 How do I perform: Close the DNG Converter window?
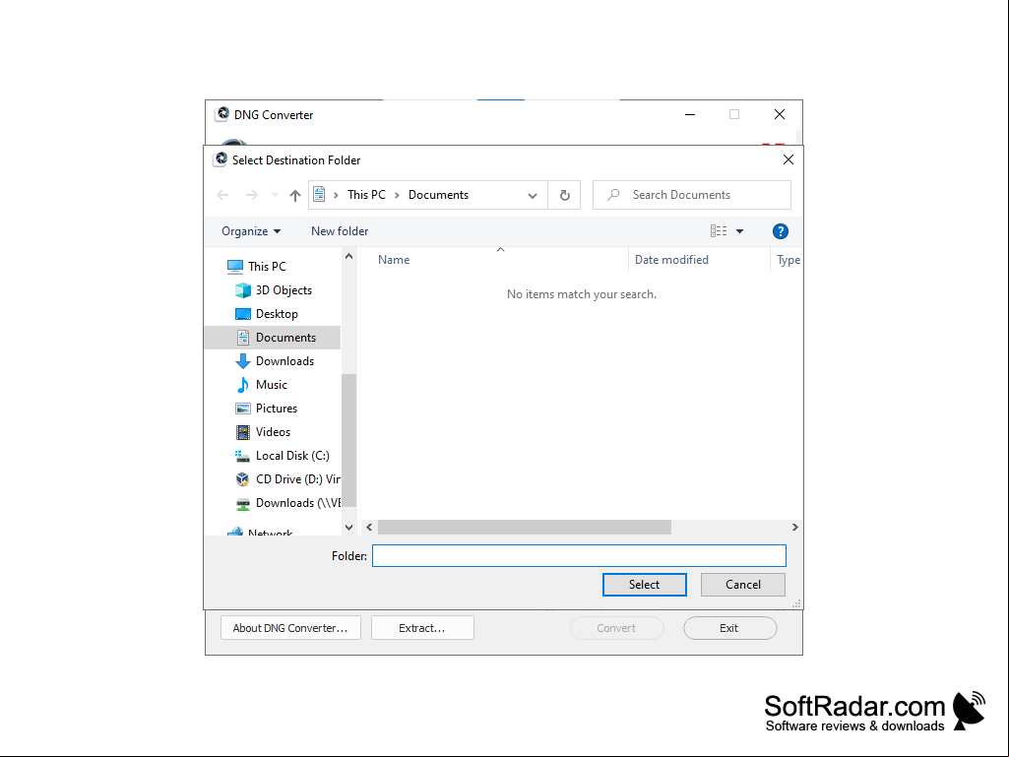(780, 114)
